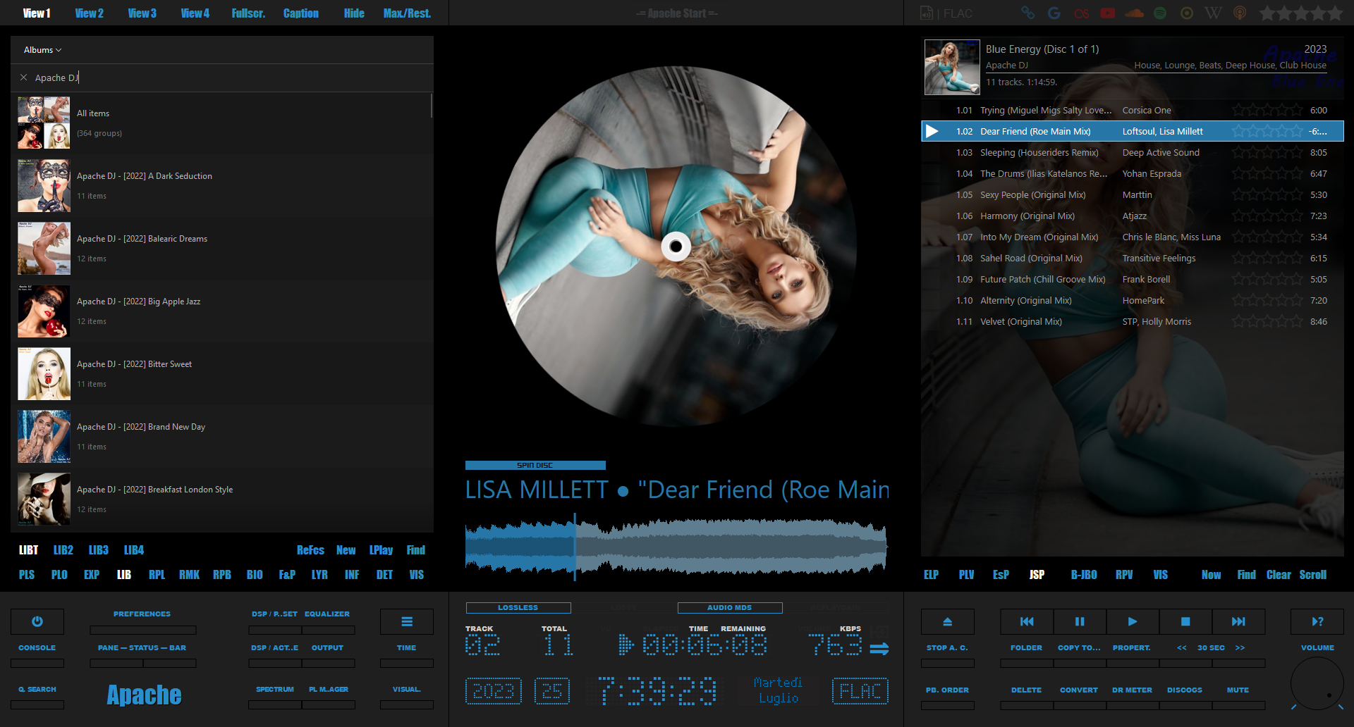Open the Last.fm icon
1354x727 pixels.
coord(1081,13)
